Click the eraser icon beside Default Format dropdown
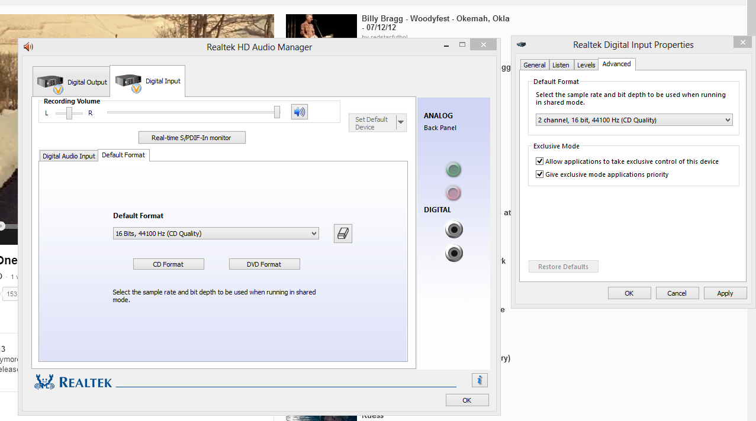The width and height of the screenshot is (756, 421). (343, 234)
